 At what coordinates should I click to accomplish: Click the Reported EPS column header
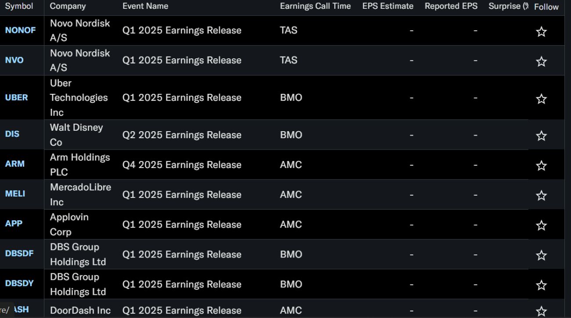451,6
